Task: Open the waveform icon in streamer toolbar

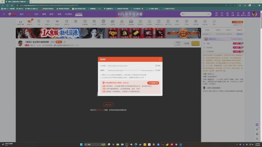Action: 57,22
